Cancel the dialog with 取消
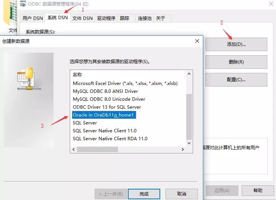The height and width of the screenshot is (200, 276). (x=181, y=194)
